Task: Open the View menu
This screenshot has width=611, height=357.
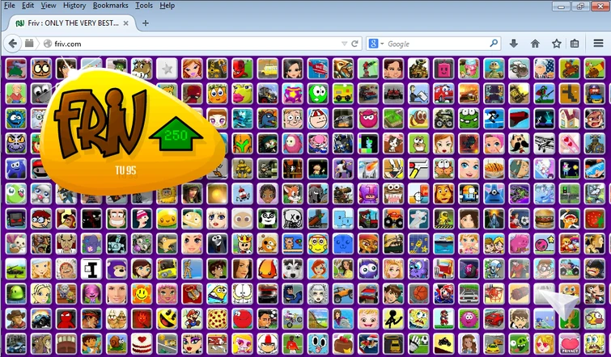Action: (49, 6)
